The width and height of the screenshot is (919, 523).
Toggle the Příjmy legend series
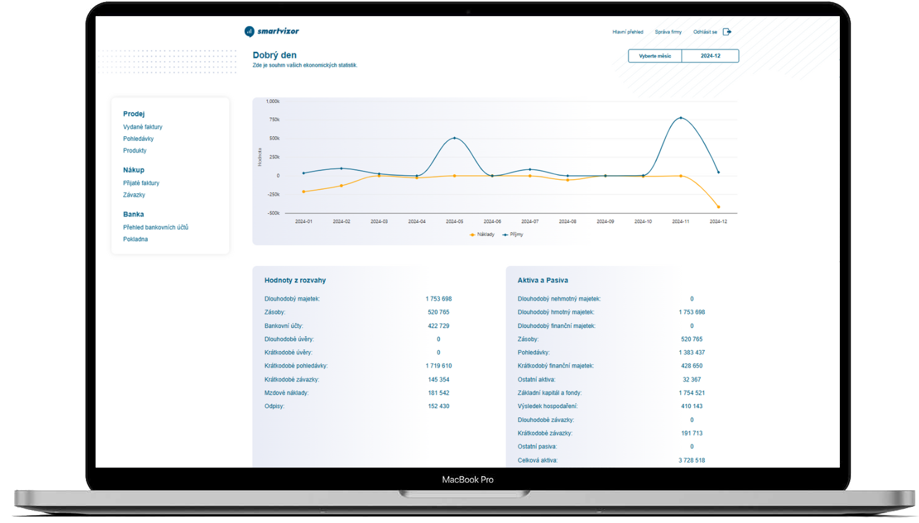(513, 235)
